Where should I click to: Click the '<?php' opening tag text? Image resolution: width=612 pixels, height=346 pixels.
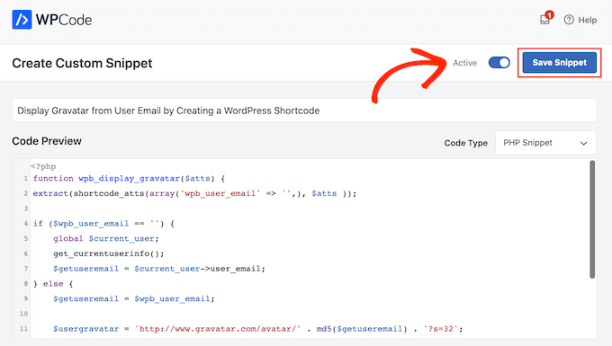pyautogui.click(x=43, y=166)
